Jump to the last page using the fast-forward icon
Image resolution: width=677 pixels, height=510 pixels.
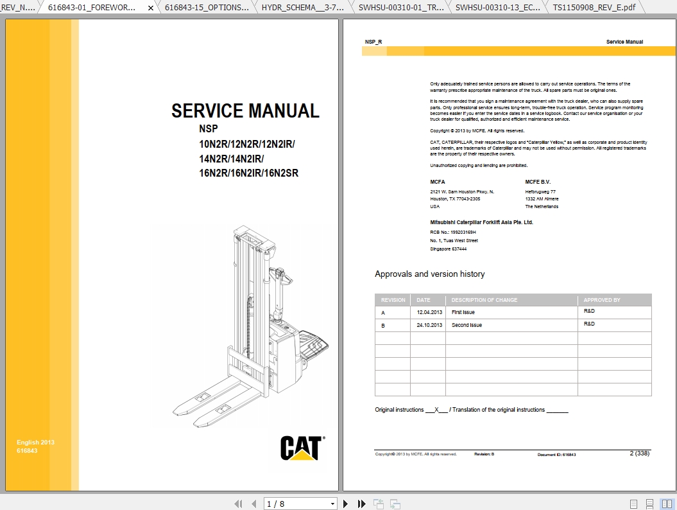(361, 504)
